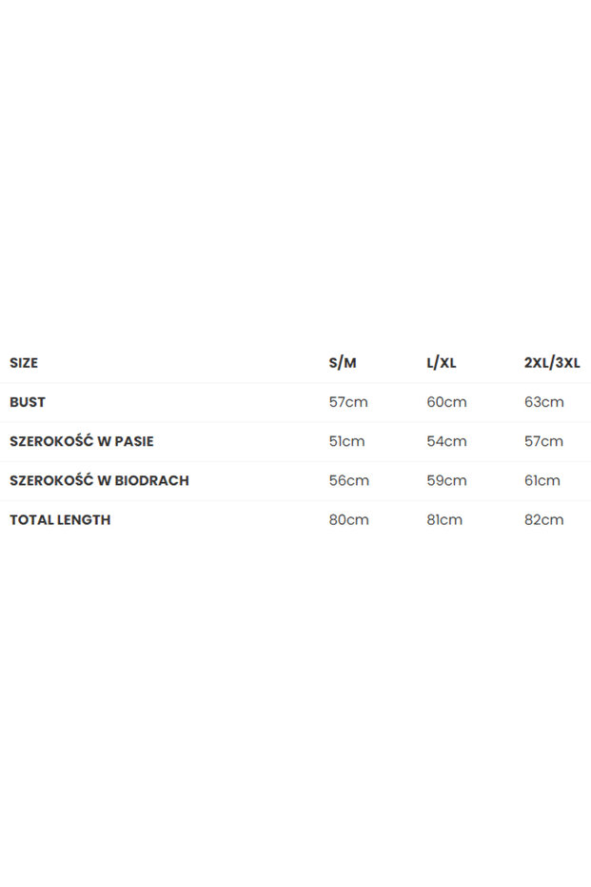Select the TOTAL LENGTH row label
This screenshot has width=591, height=887.
pyautogui.click(x=60, y=519)
